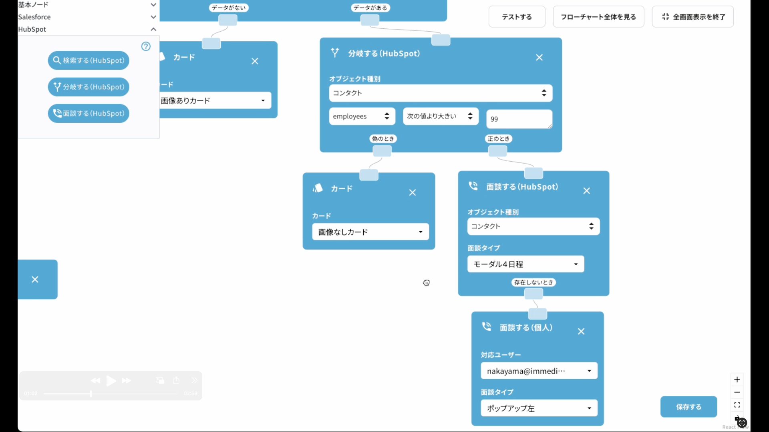Click the value field containing 99
This screenshot has width=769, height=432.
coord(519,119)
